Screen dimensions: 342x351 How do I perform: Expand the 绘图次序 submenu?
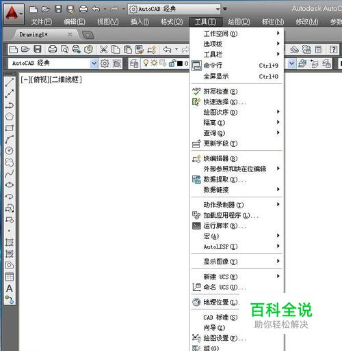237,112
